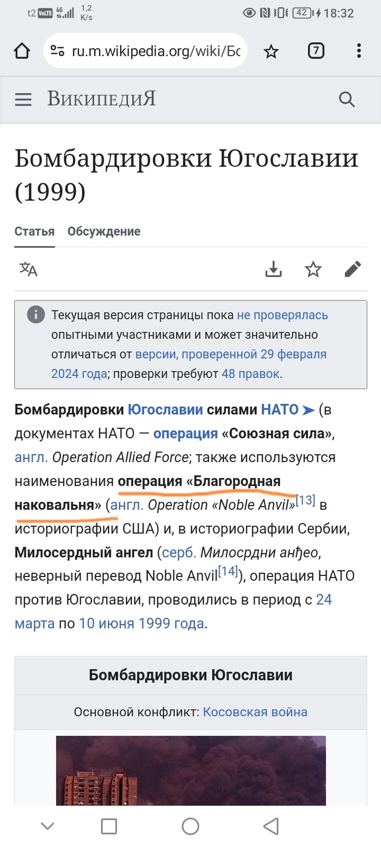
Task: Open the browser three-dot menu
Action: coord(359,51)
